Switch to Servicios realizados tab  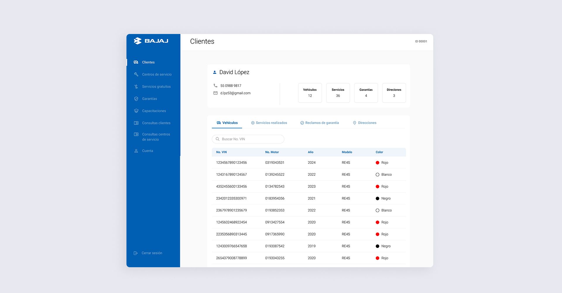(x=269, y=123)
